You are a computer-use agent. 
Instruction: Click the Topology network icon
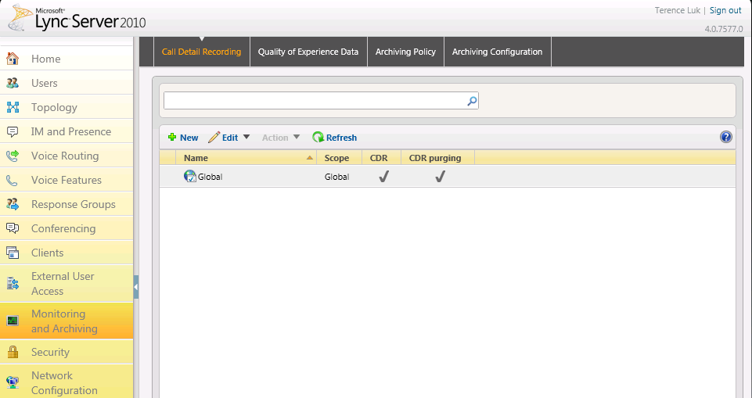[13, 107]
